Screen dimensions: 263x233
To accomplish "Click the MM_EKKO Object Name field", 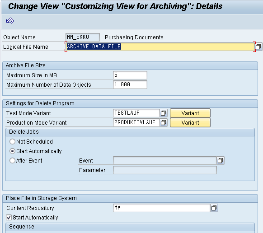I will tap(83, 37).
